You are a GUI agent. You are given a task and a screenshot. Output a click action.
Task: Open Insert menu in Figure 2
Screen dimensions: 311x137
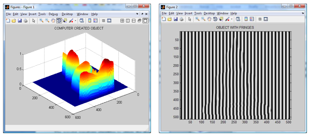point(188,13)
